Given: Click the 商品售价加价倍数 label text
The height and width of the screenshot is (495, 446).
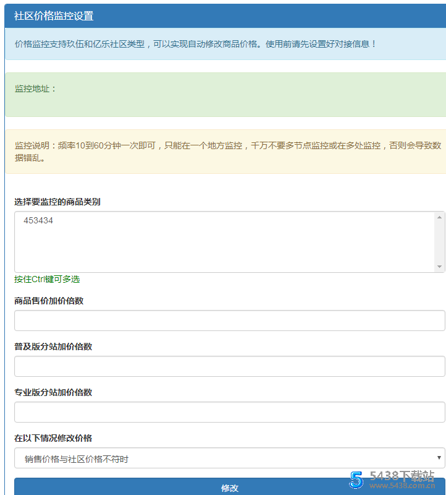Looking at the screenshot, I should (49, 301).
